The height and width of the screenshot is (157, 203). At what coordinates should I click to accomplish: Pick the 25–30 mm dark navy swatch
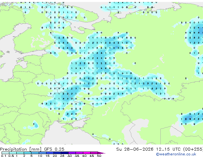[65, 153]
